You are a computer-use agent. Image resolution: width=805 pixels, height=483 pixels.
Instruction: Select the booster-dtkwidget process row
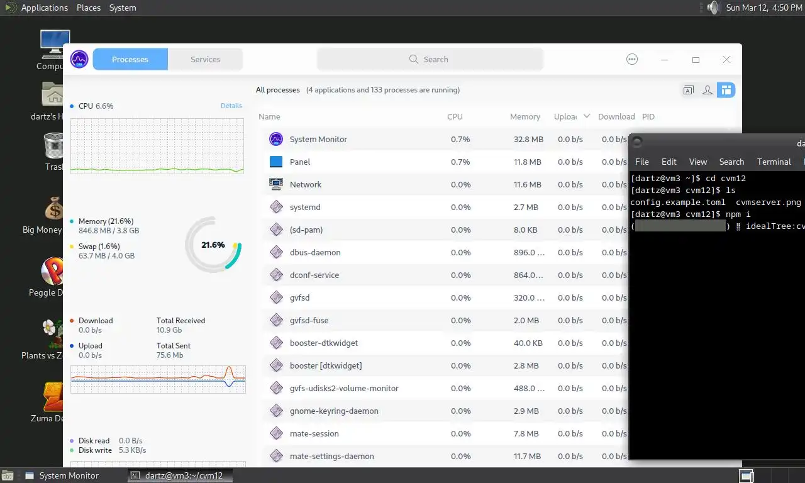[x=445, y=343]
